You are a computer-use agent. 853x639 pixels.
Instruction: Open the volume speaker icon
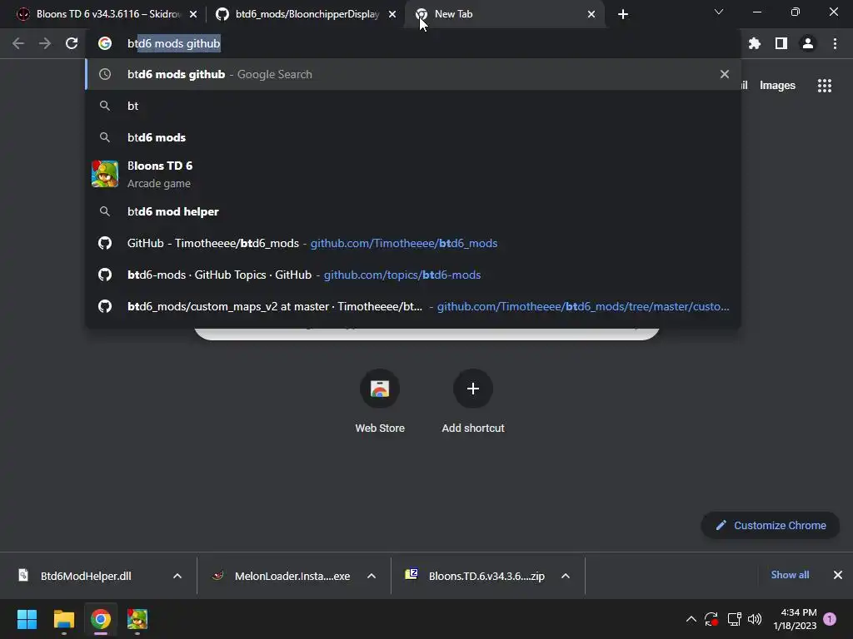(x=755, y=619)
